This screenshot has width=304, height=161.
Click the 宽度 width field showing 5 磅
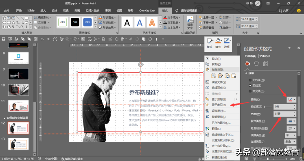point(284,114)
